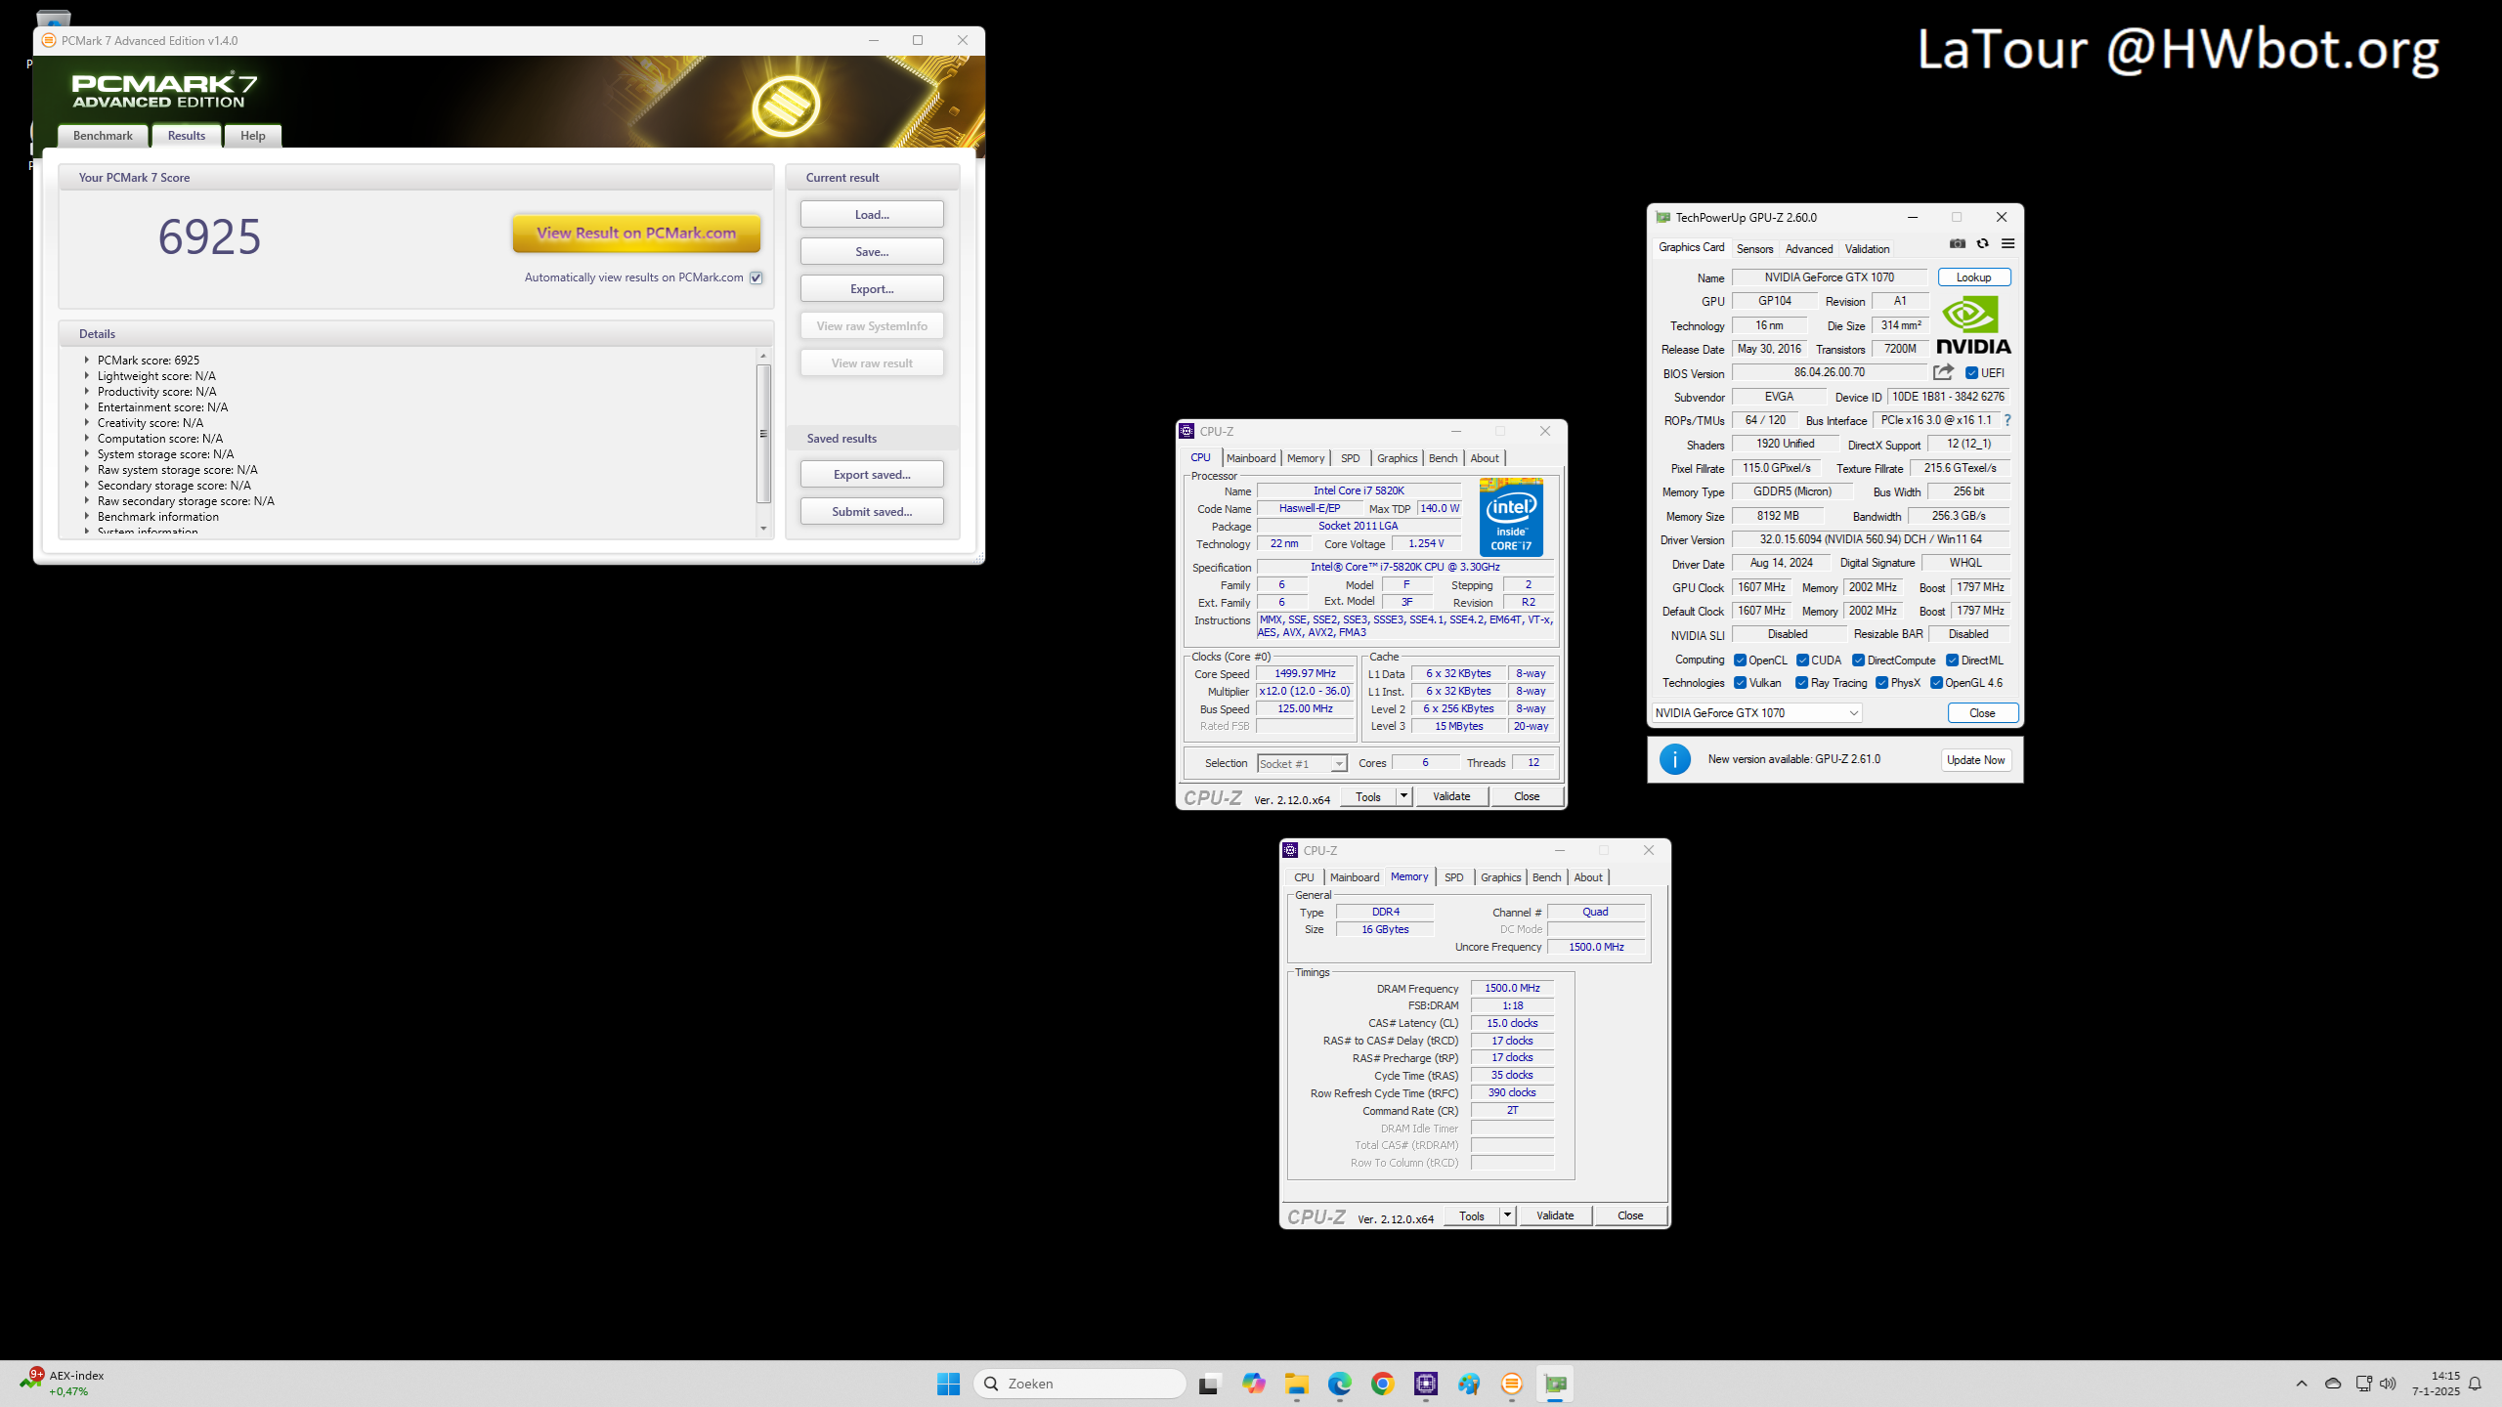
Task: Expand the Productivity score detail item
Action: (x=86, y=392)
